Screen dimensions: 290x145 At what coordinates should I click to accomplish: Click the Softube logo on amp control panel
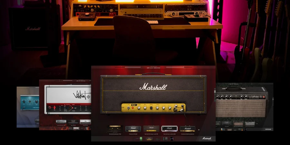[254, 97]
